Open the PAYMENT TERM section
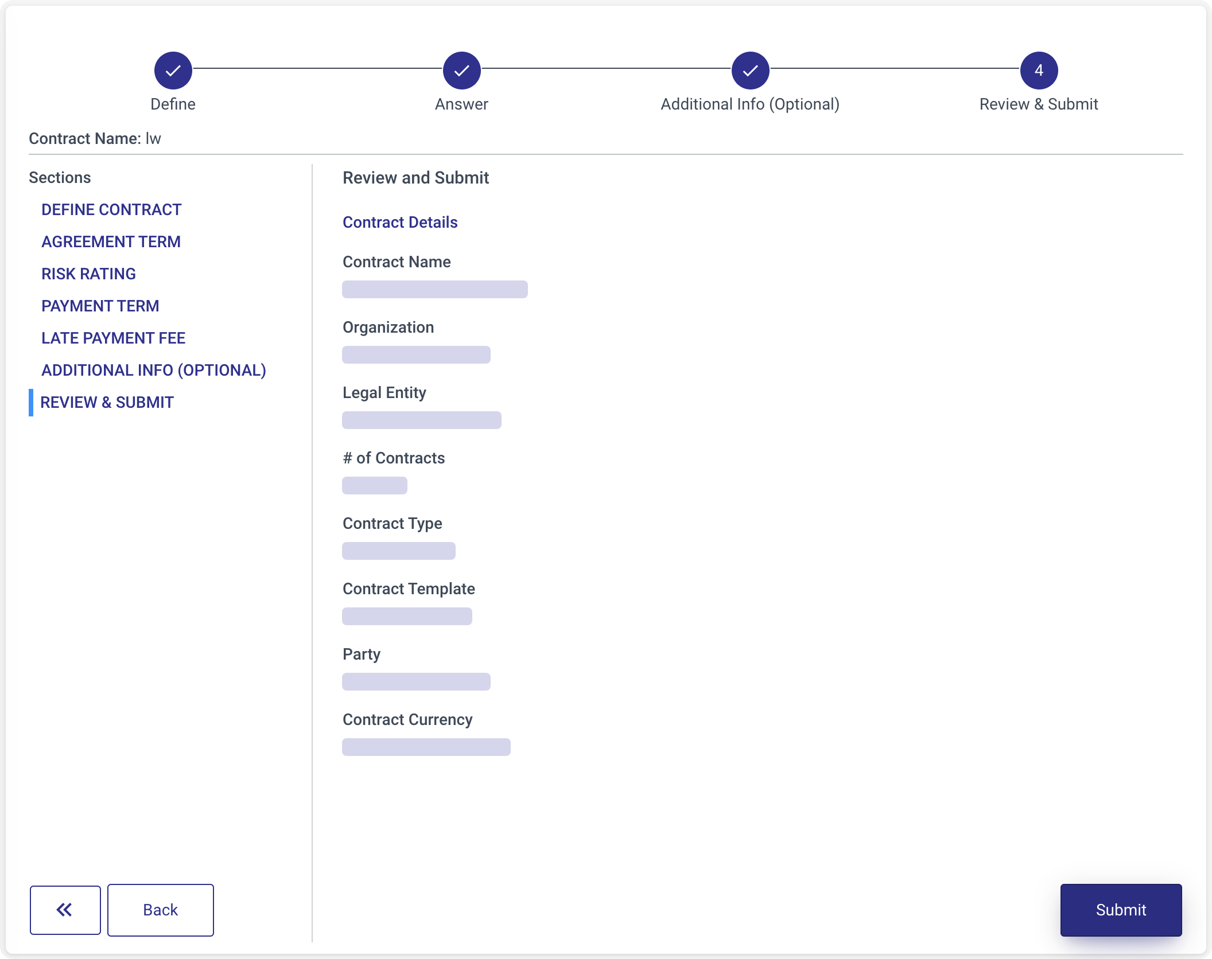Screen dimensions: 1212x959 [x=100, y=306]
